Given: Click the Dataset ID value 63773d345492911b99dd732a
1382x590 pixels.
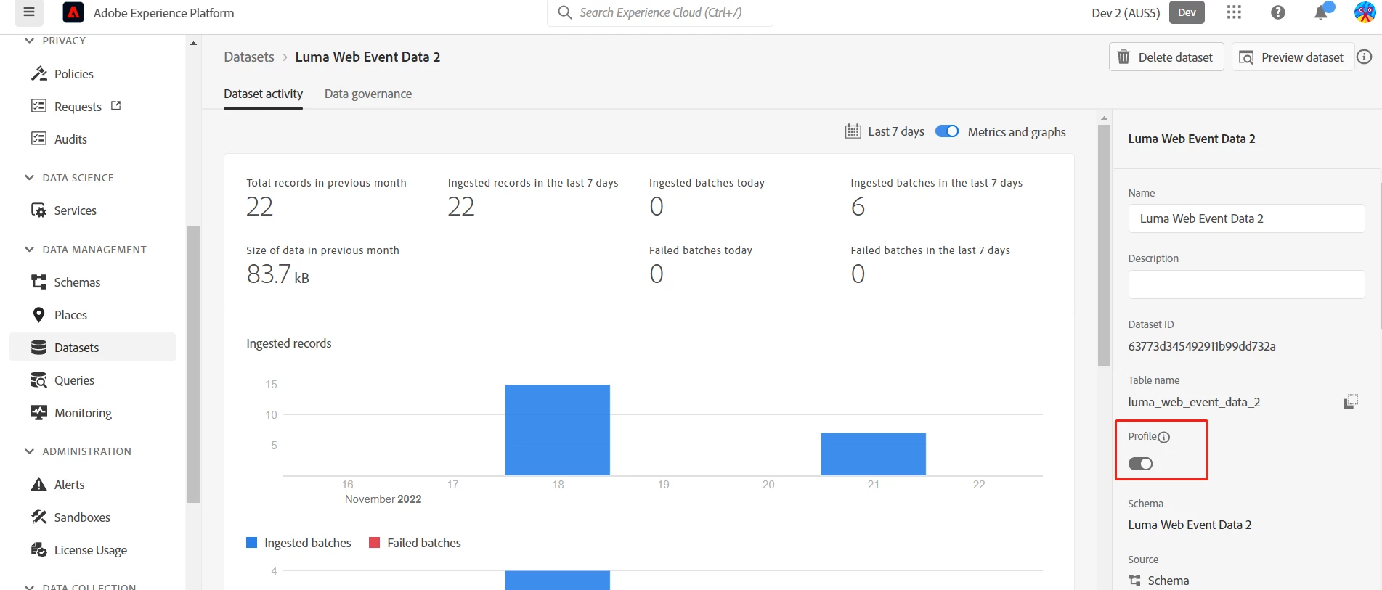Looking at the screenshot, I should click(x=1202, y=346).
